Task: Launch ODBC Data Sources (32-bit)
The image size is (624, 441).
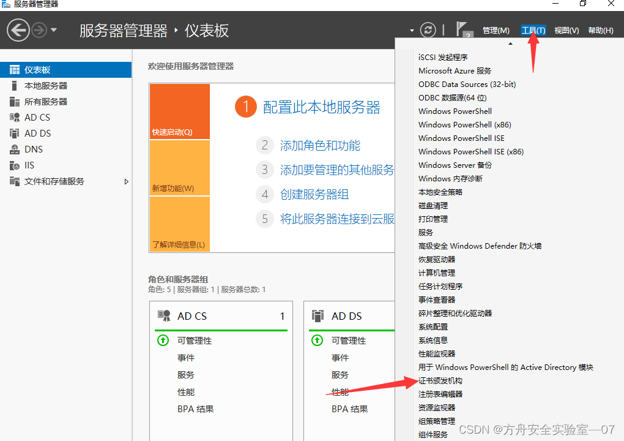Action: coord(467,85)
